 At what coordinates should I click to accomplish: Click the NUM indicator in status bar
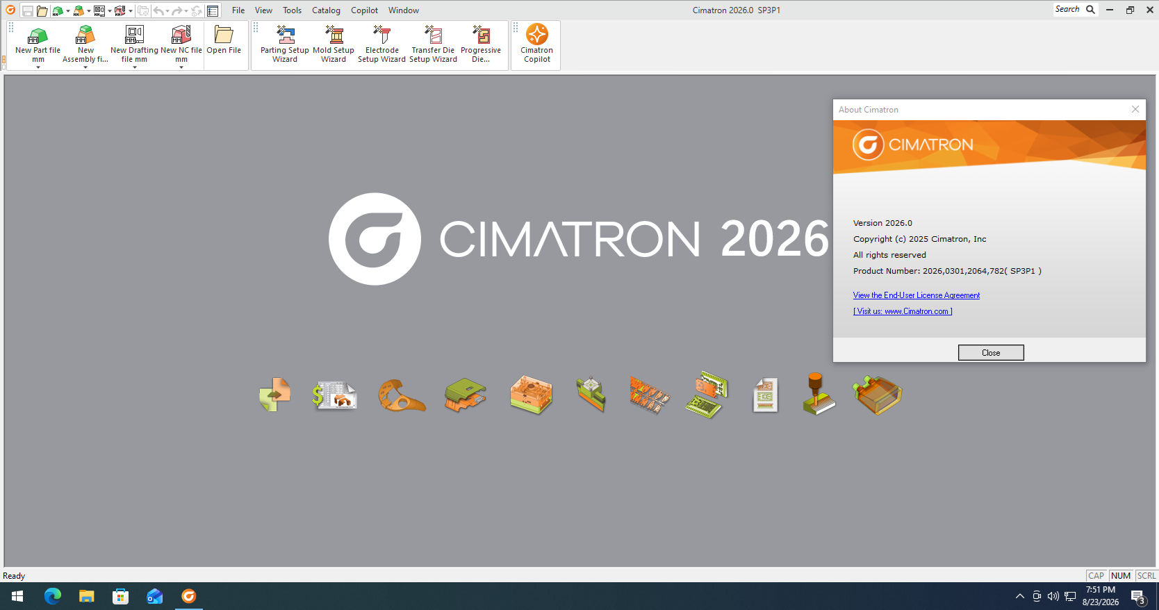tap(1121, 576)
